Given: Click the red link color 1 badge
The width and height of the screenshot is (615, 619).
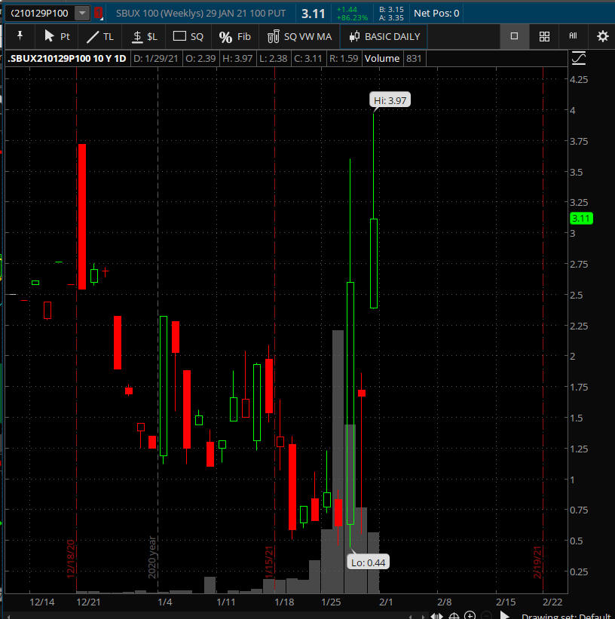Looking at the screenshot, I should click(98, 13).
